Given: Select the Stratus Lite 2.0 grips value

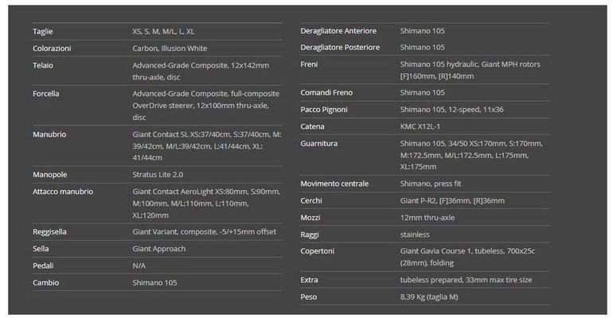Looking at the screenshot, I should click(158, 174).
